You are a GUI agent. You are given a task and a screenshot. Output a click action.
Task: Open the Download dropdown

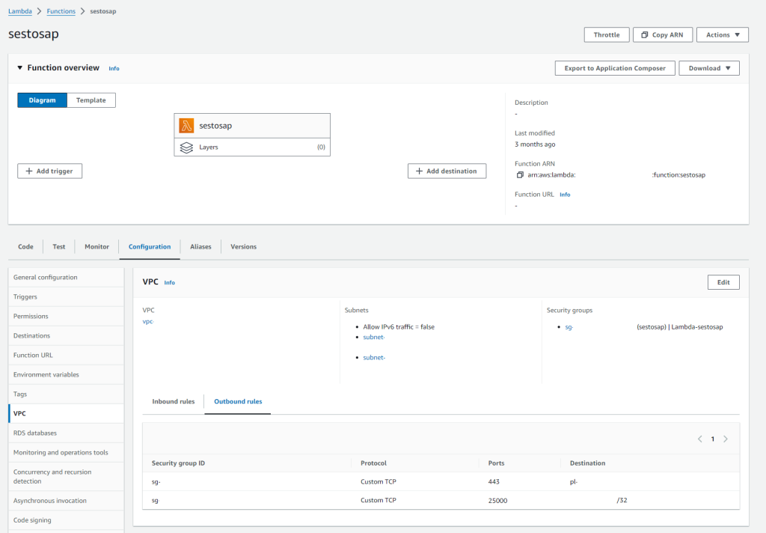[x=708, y=68]
